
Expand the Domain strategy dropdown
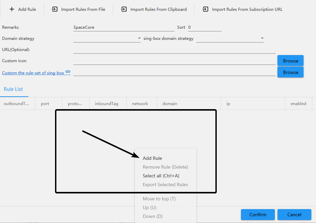tap(139, 39)
